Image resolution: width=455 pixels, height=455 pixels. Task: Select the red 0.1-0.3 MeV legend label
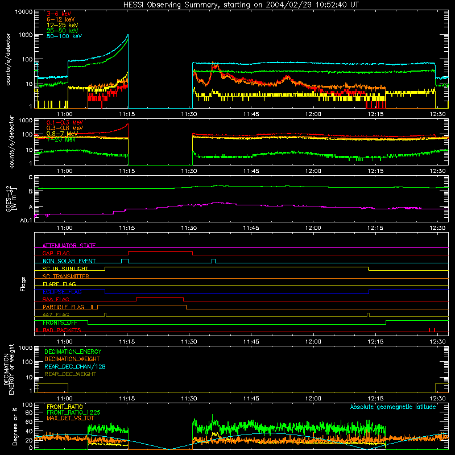tap(65, 122)
